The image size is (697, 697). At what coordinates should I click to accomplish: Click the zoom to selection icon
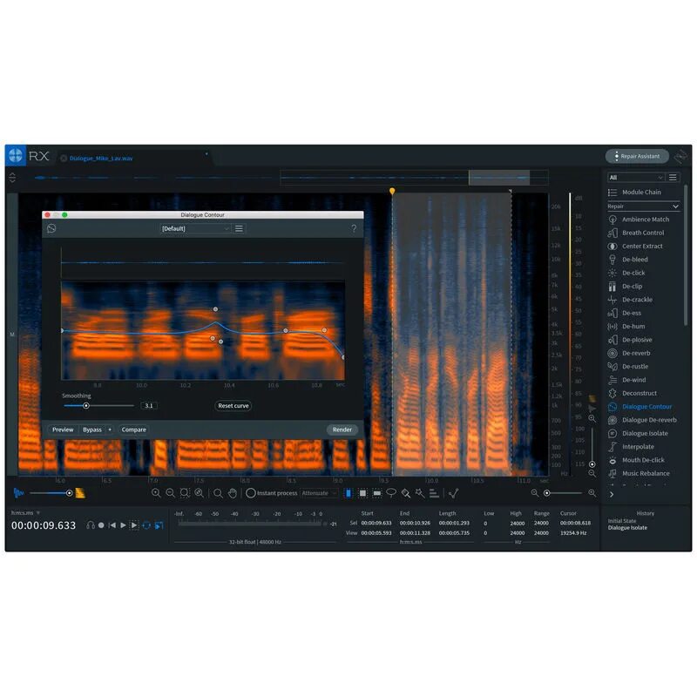pos(185,493)
